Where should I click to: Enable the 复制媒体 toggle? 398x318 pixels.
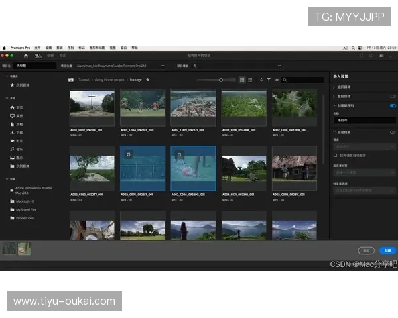(393, 96)
